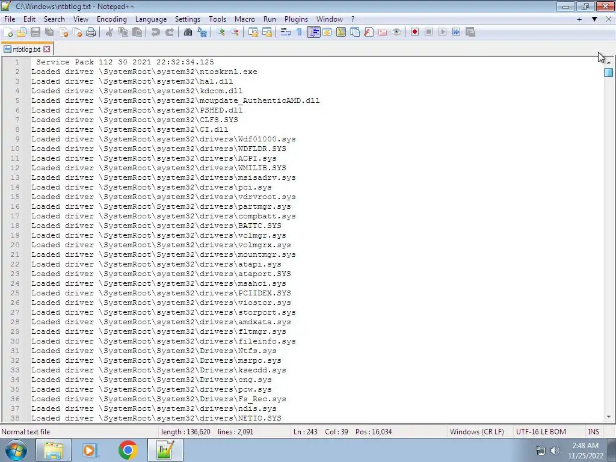Image resolution: width=616 pixels, height=462 pixels.
Task: Click the Close All toolbar icon
Action: click(x=77, y=32)
